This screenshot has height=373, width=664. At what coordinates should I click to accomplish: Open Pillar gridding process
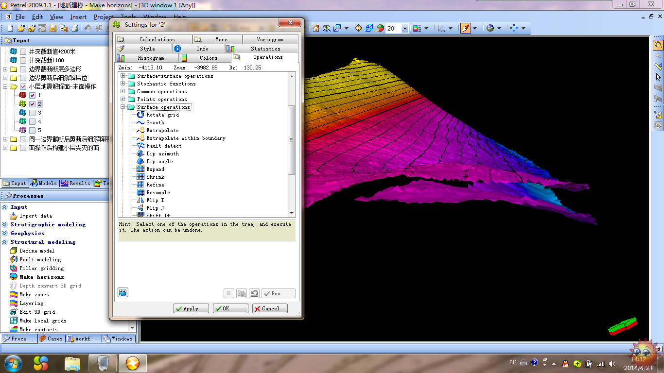(42, 268)
